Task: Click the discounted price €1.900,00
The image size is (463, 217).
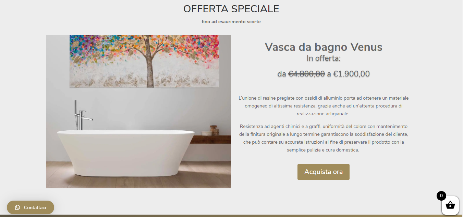Action: (352, 74)
